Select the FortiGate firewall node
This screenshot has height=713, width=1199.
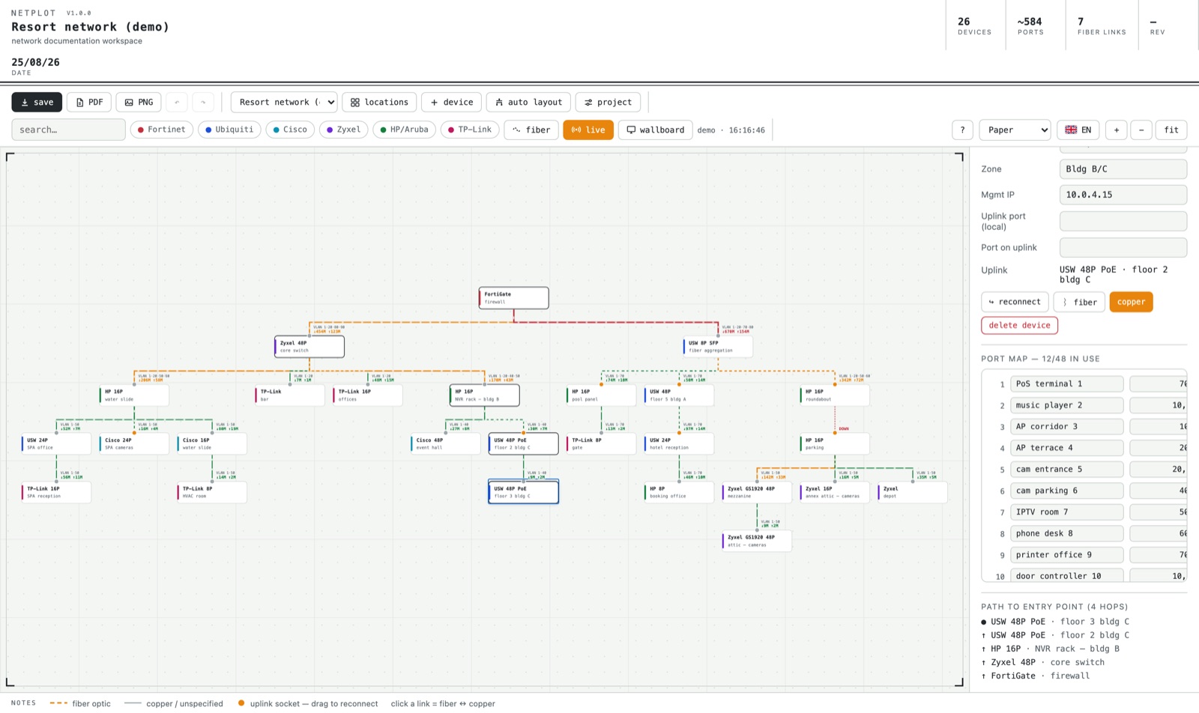click(x=514, y=298)
